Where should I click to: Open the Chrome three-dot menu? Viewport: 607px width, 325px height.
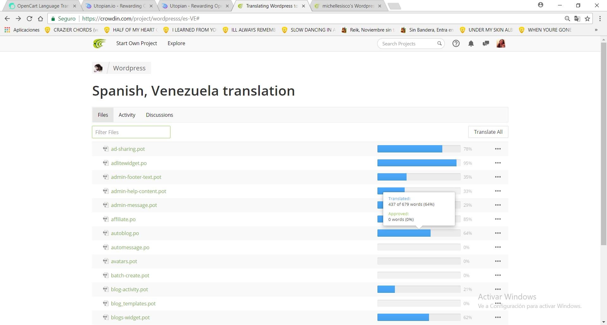[600, 19]
